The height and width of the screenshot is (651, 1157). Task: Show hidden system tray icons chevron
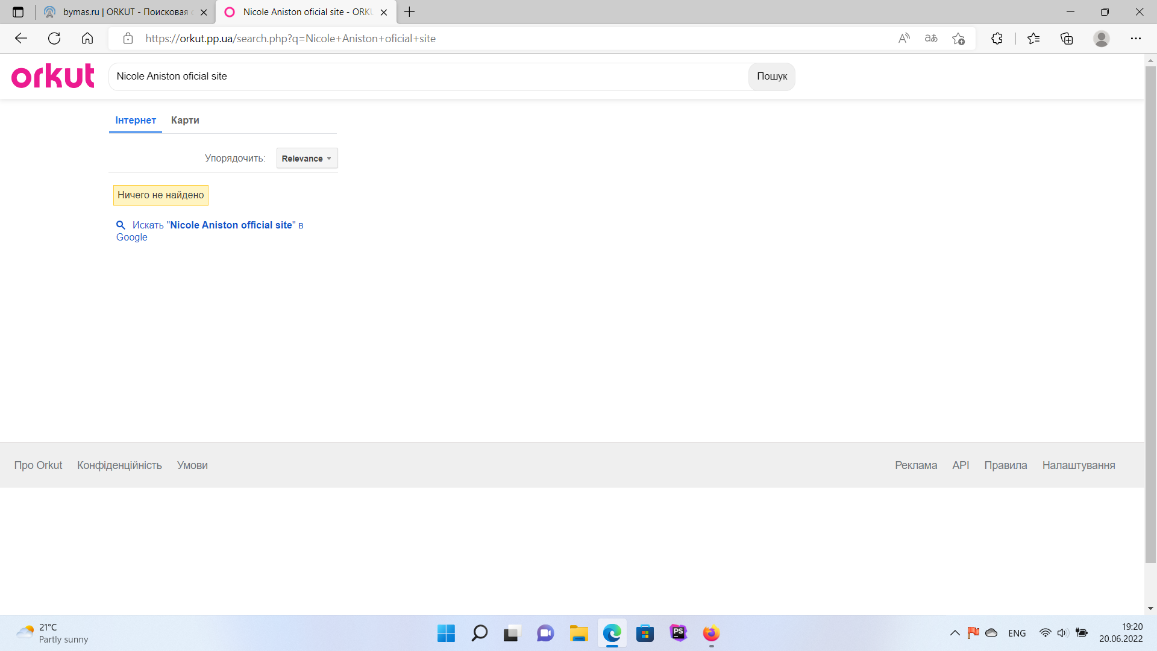955,633
